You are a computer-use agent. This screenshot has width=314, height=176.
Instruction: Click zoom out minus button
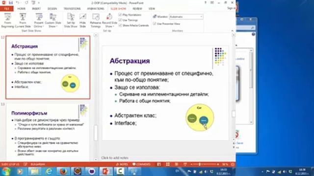pos(191,164)
